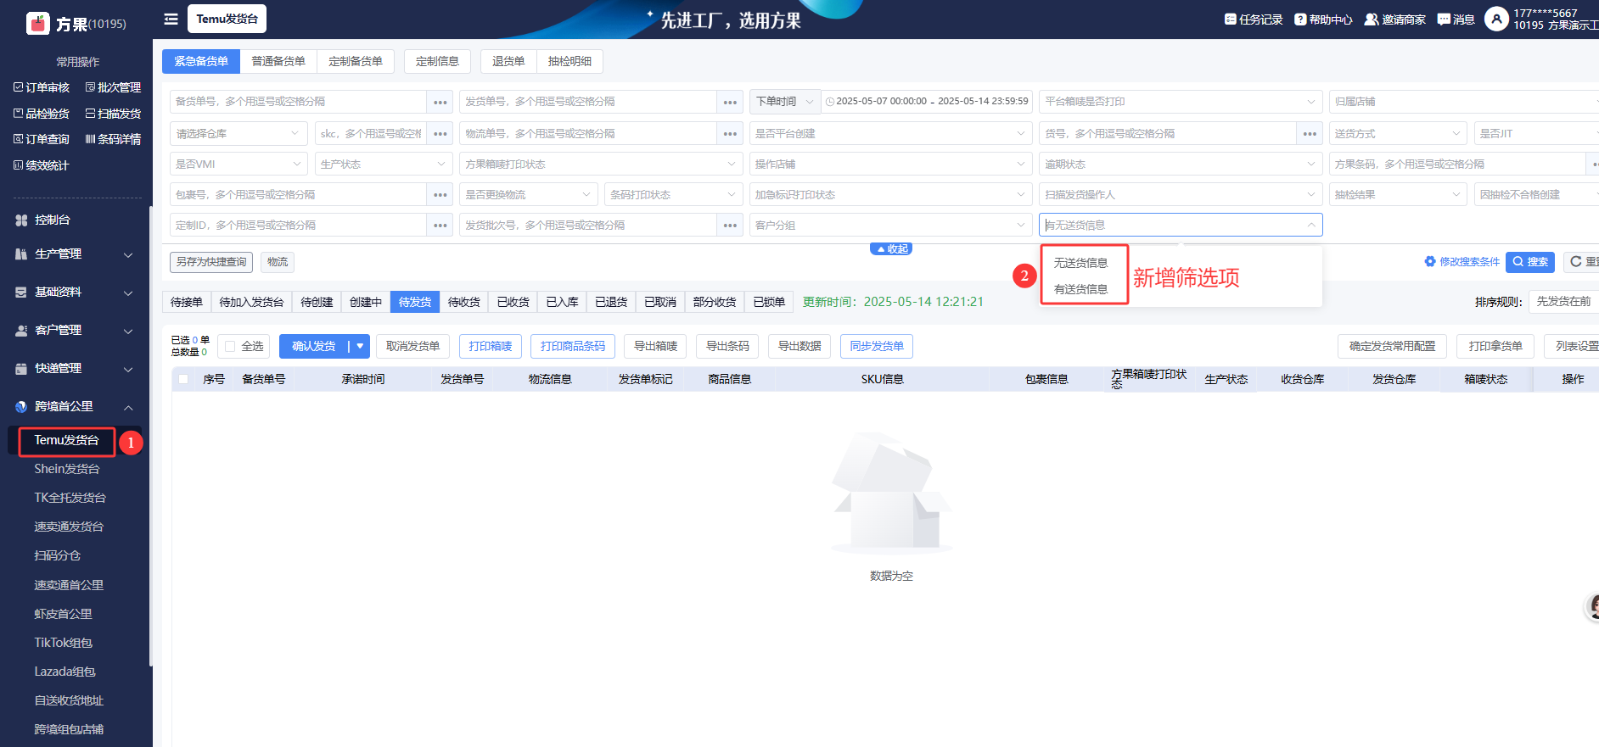This screenshot has height=747, width=1599.
Task: Open the 绩效统计 shortcut
Action: [x=42, y=165]
